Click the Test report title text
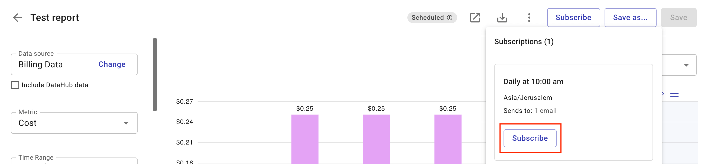Image resolution: width=714 pixels, height=164 pixels. coord(55,18)
